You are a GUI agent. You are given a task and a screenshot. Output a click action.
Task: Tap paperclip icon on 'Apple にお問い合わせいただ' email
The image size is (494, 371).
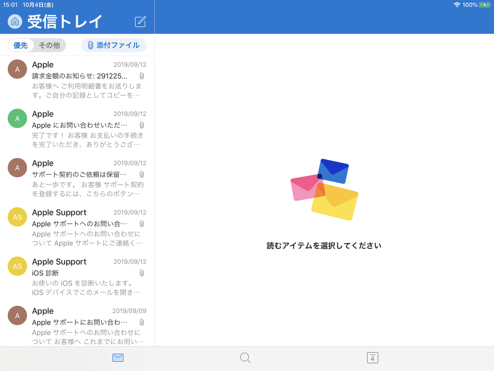tap(142, 125)
